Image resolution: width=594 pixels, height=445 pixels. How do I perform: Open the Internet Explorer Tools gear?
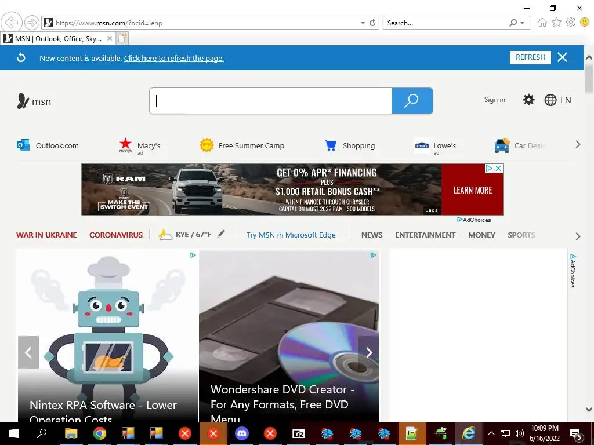[571, 23]
